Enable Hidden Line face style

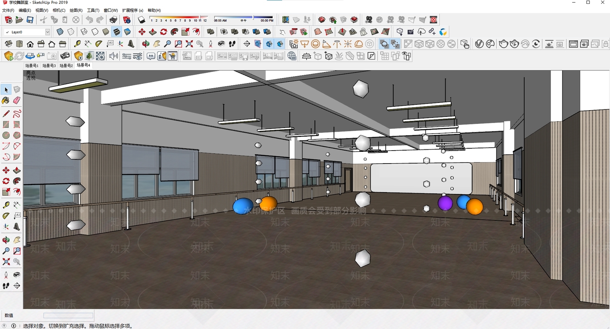click(x=95, y=32)
